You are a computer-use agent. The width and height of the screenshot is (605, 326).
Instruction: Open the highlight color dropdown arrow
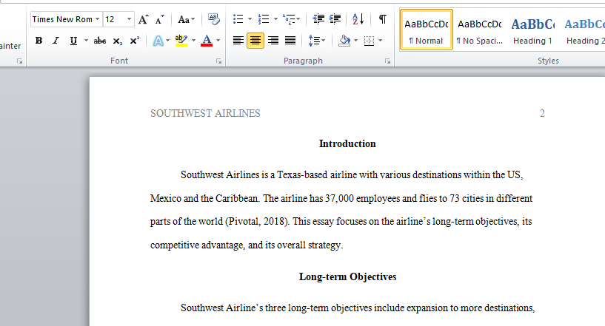(193, 41)
